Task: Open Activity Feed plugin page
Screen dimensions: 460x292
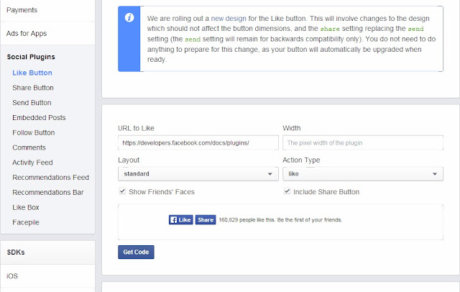Action: [x=32, y=163]
